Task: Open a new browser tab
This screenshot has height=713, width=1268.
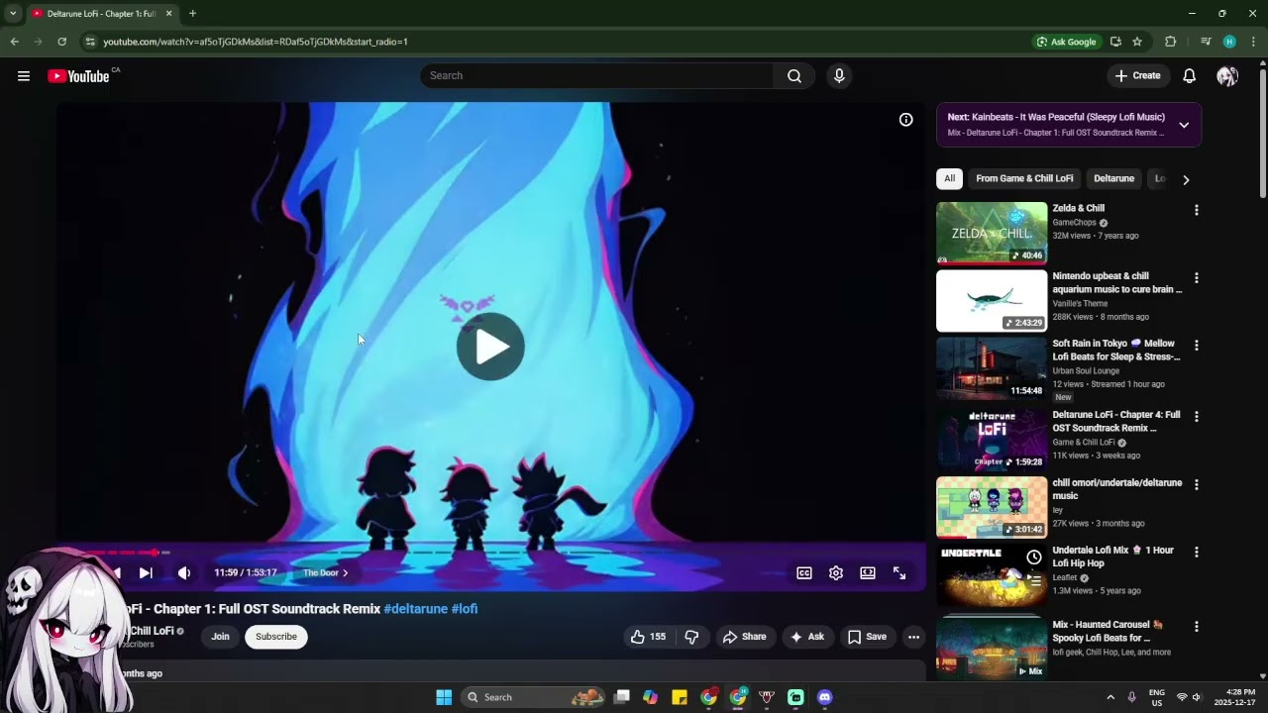Action: click(x=192, y=14)
